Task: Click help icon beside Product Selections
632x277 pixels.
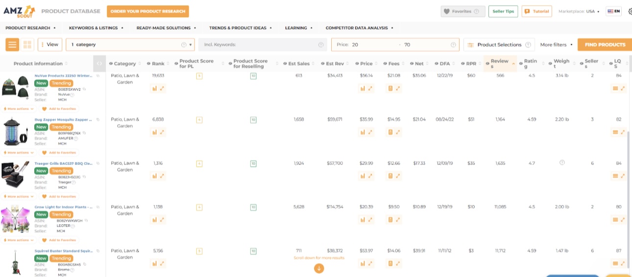Action: pos(528,45)
